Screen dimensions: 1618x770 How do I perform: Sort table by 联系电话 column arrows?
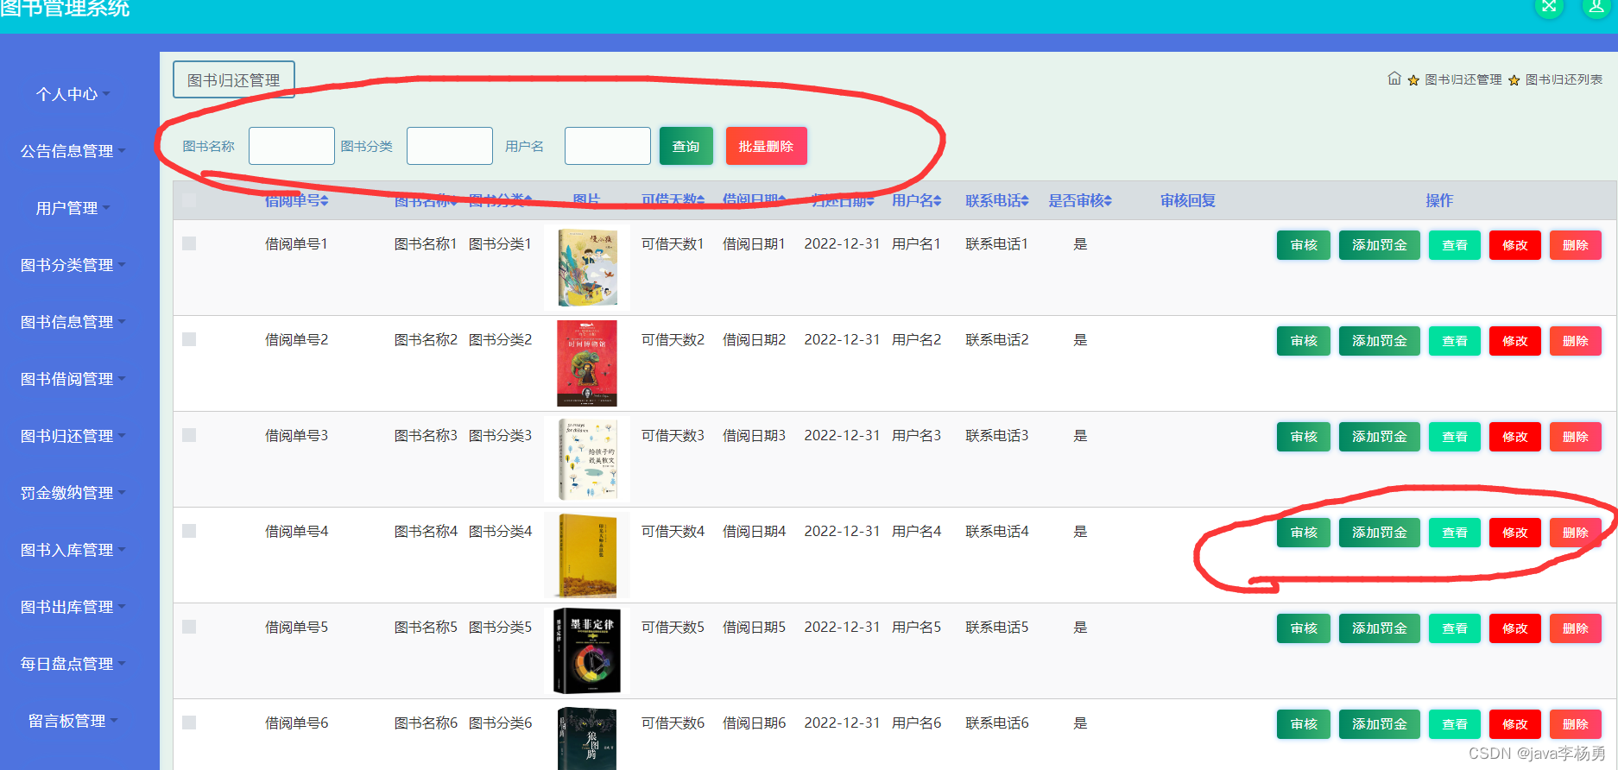[1025, 201]
